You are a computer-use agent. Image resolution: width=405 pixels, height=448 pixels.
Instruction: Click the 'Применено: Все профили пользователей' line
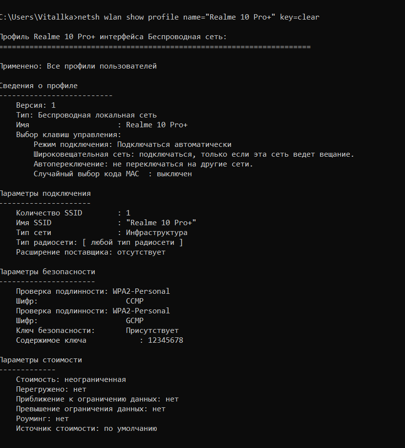pyautogui.click(x=78, y=66)
